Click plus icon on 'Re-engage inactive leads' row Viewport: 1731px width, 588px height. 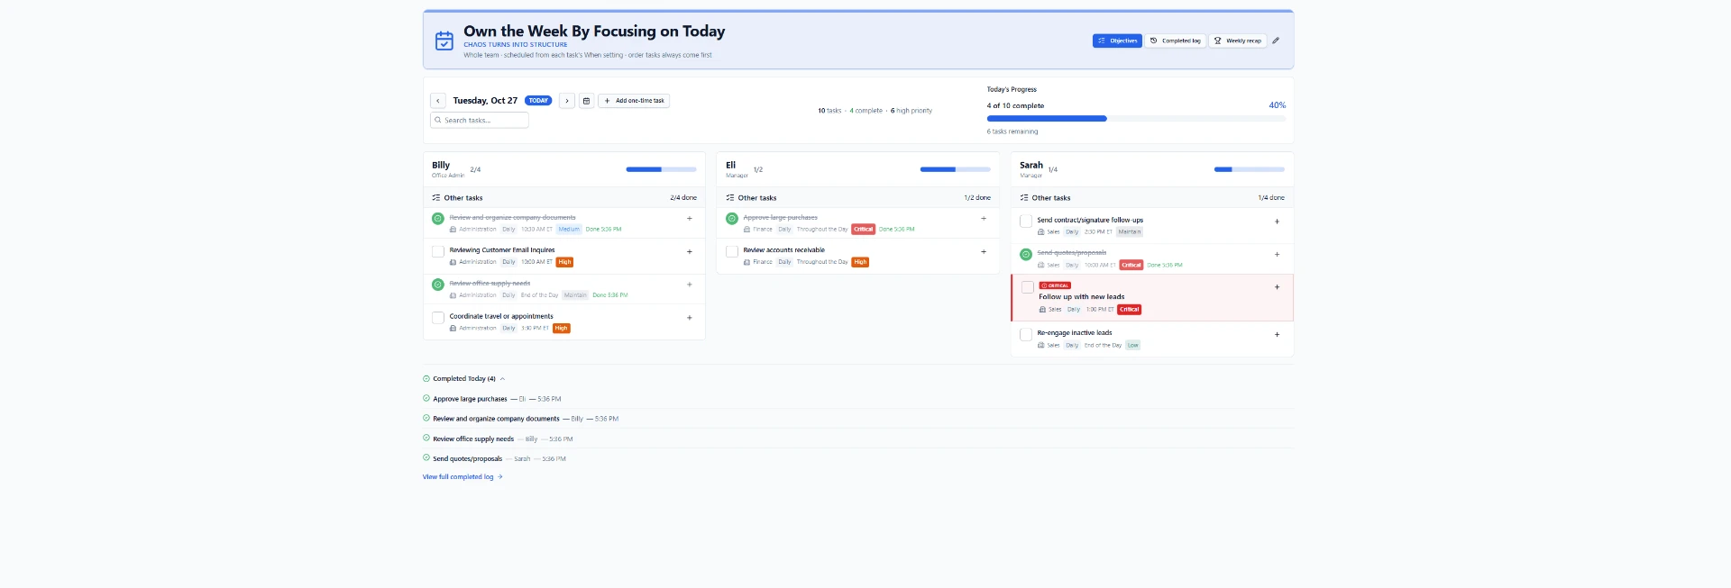coord(1277,334)
